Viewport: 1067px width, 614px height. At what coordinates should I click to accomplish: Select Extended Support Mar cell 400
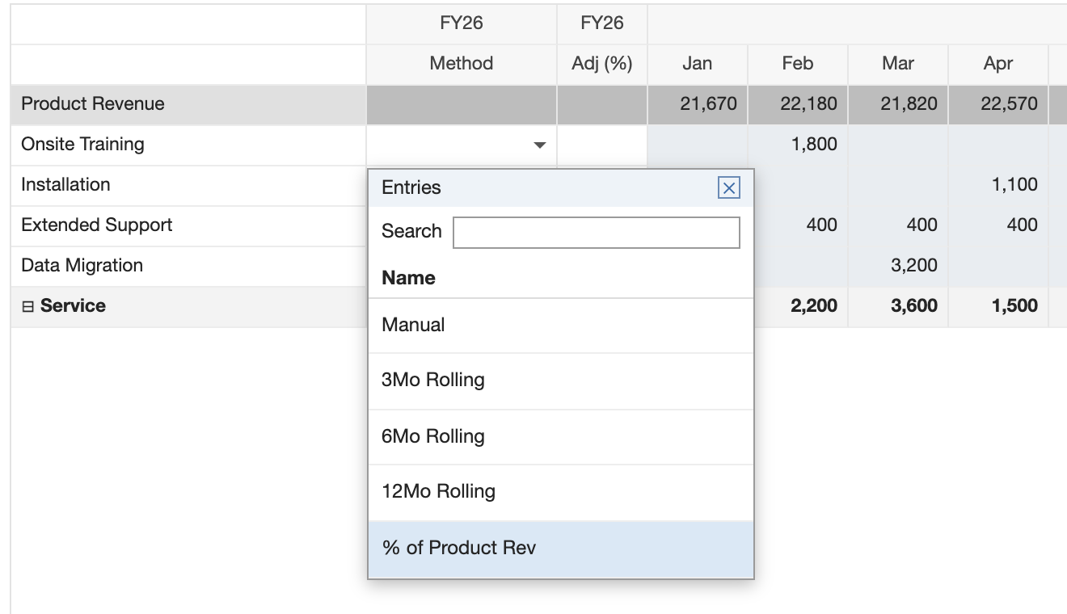coord(898,225)
